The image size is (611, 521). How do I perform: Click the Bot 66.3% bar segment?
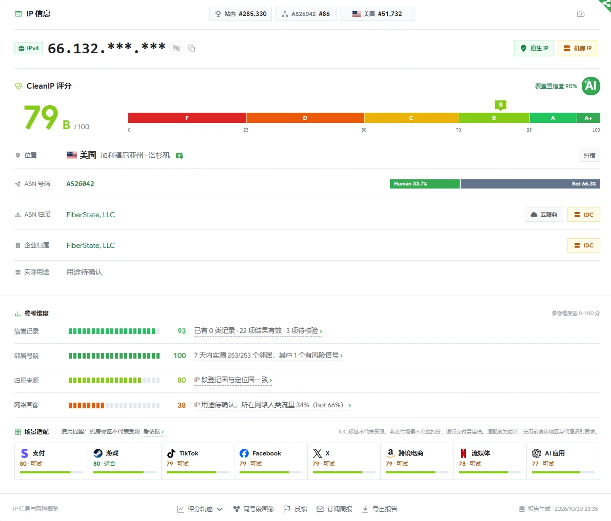530,183
